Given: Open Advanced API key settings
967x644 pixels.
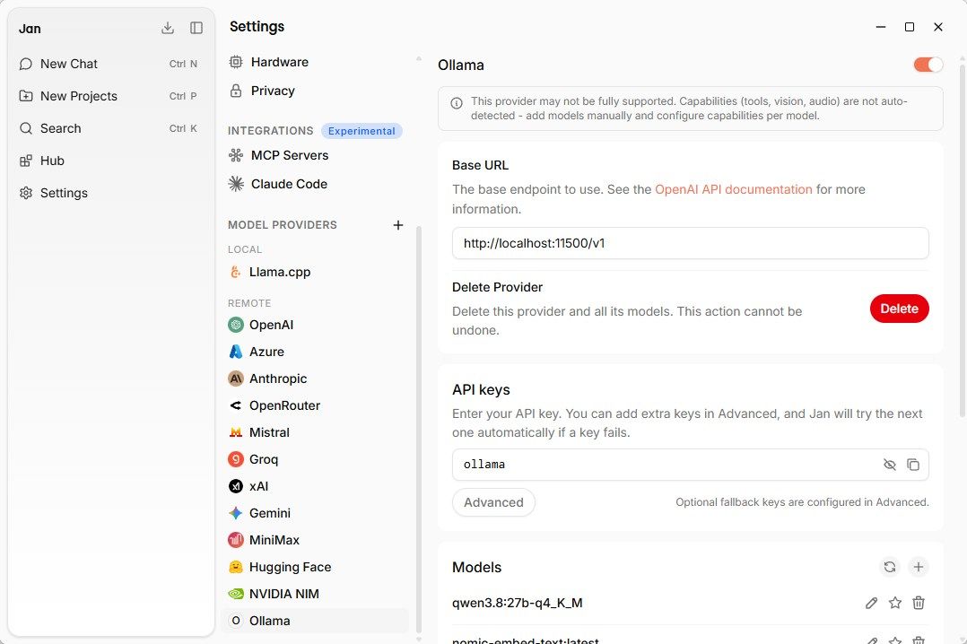Looking at the screenshot, I should pyautogui.click(x=494, y=502).
